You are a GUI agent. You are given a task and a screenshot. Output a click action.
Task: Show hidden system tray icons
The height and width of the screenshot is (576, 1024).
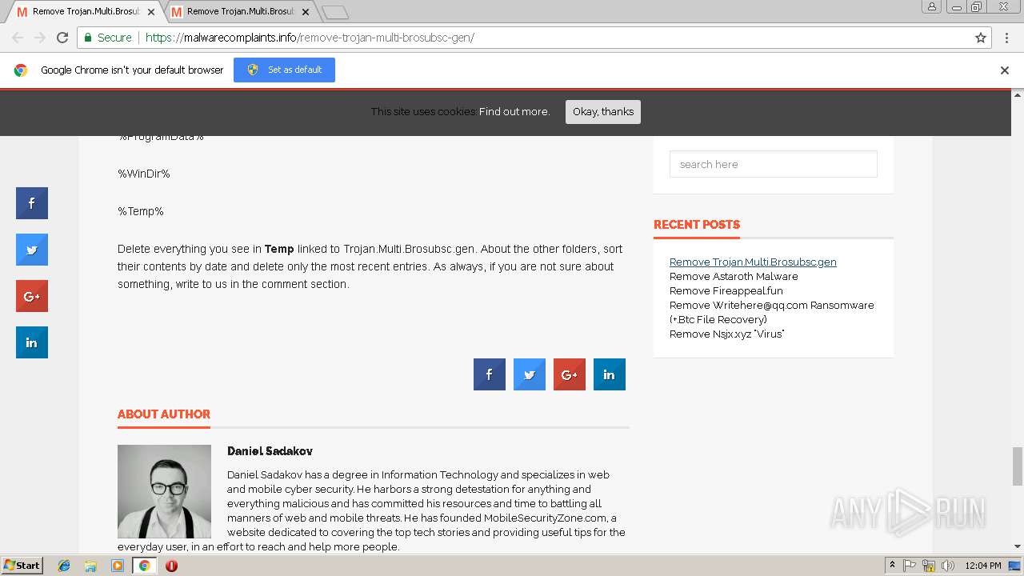pos(892,566)
